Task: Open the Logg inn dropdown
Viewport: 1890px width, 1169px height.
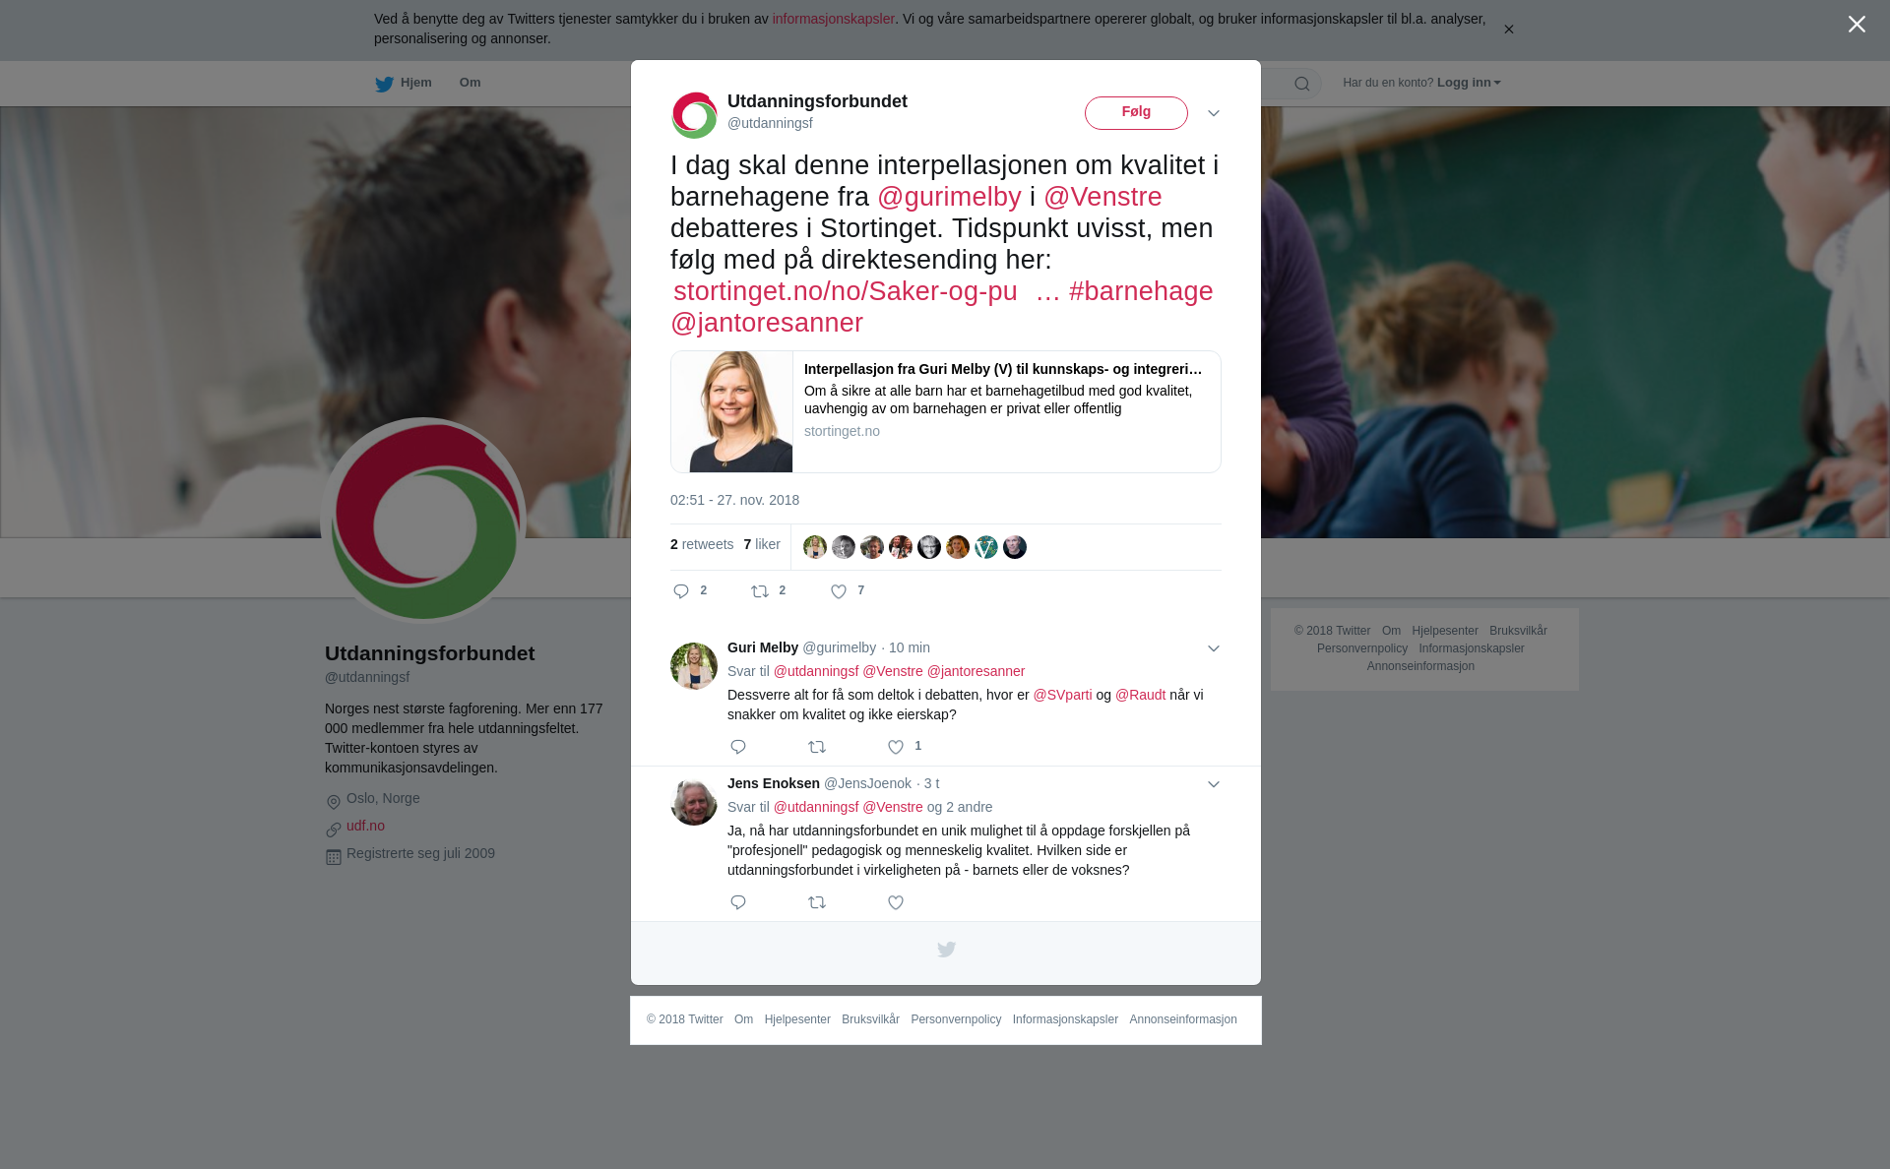Action: (x=1468, y=83)
